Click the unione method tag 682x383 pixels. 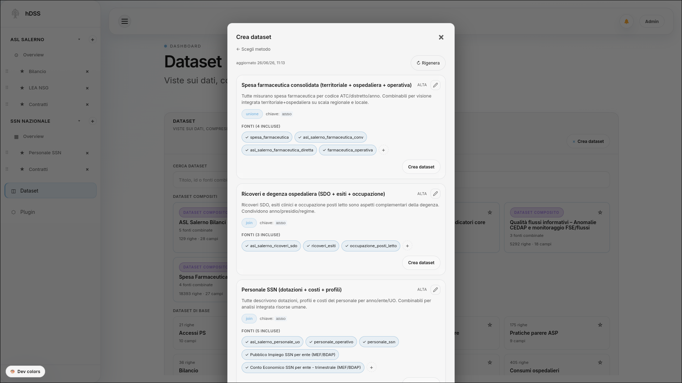(x=252, y=114)
